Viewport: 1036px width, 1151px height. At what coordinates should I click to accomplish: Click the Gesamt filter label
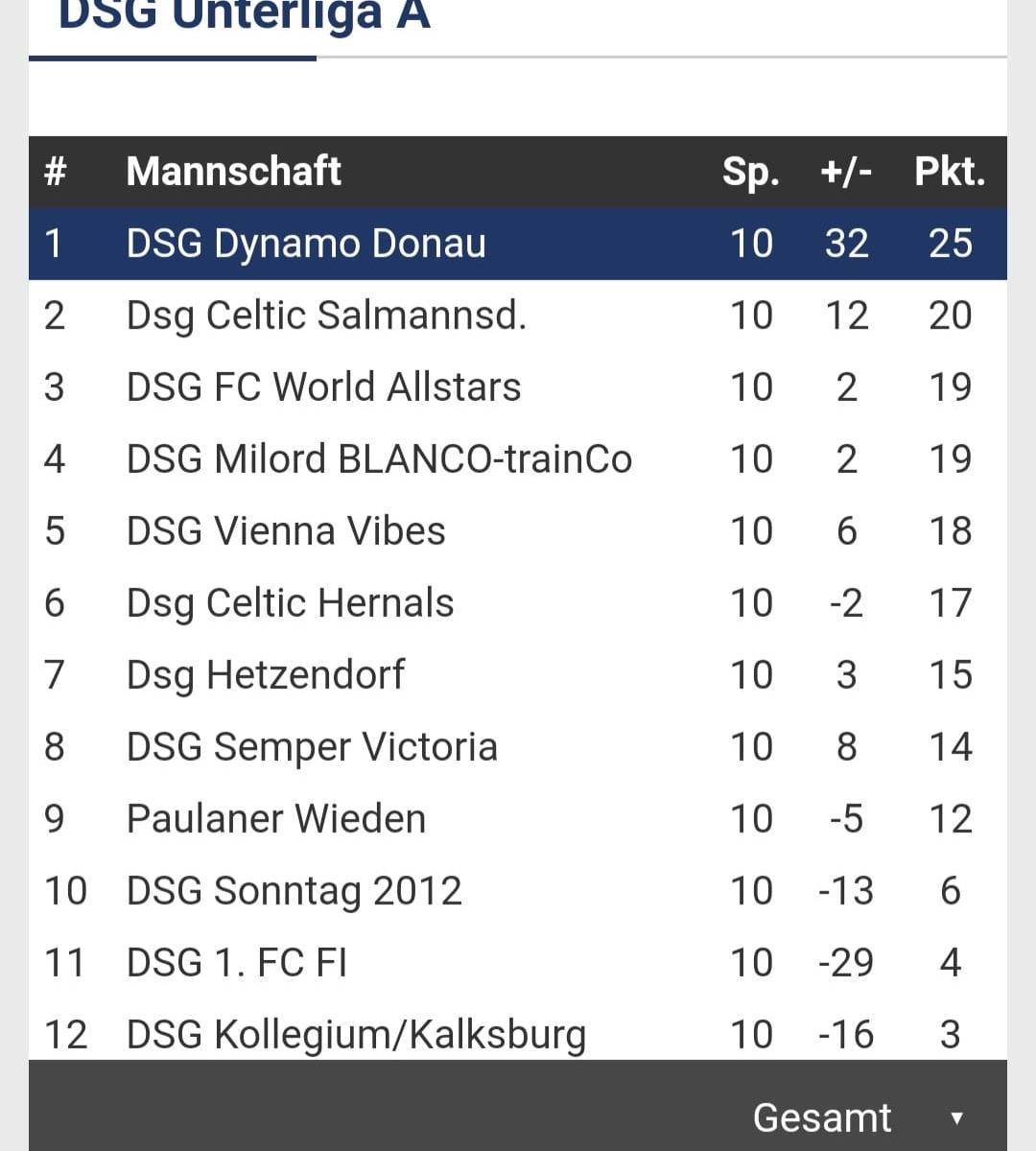[822, 1118]
